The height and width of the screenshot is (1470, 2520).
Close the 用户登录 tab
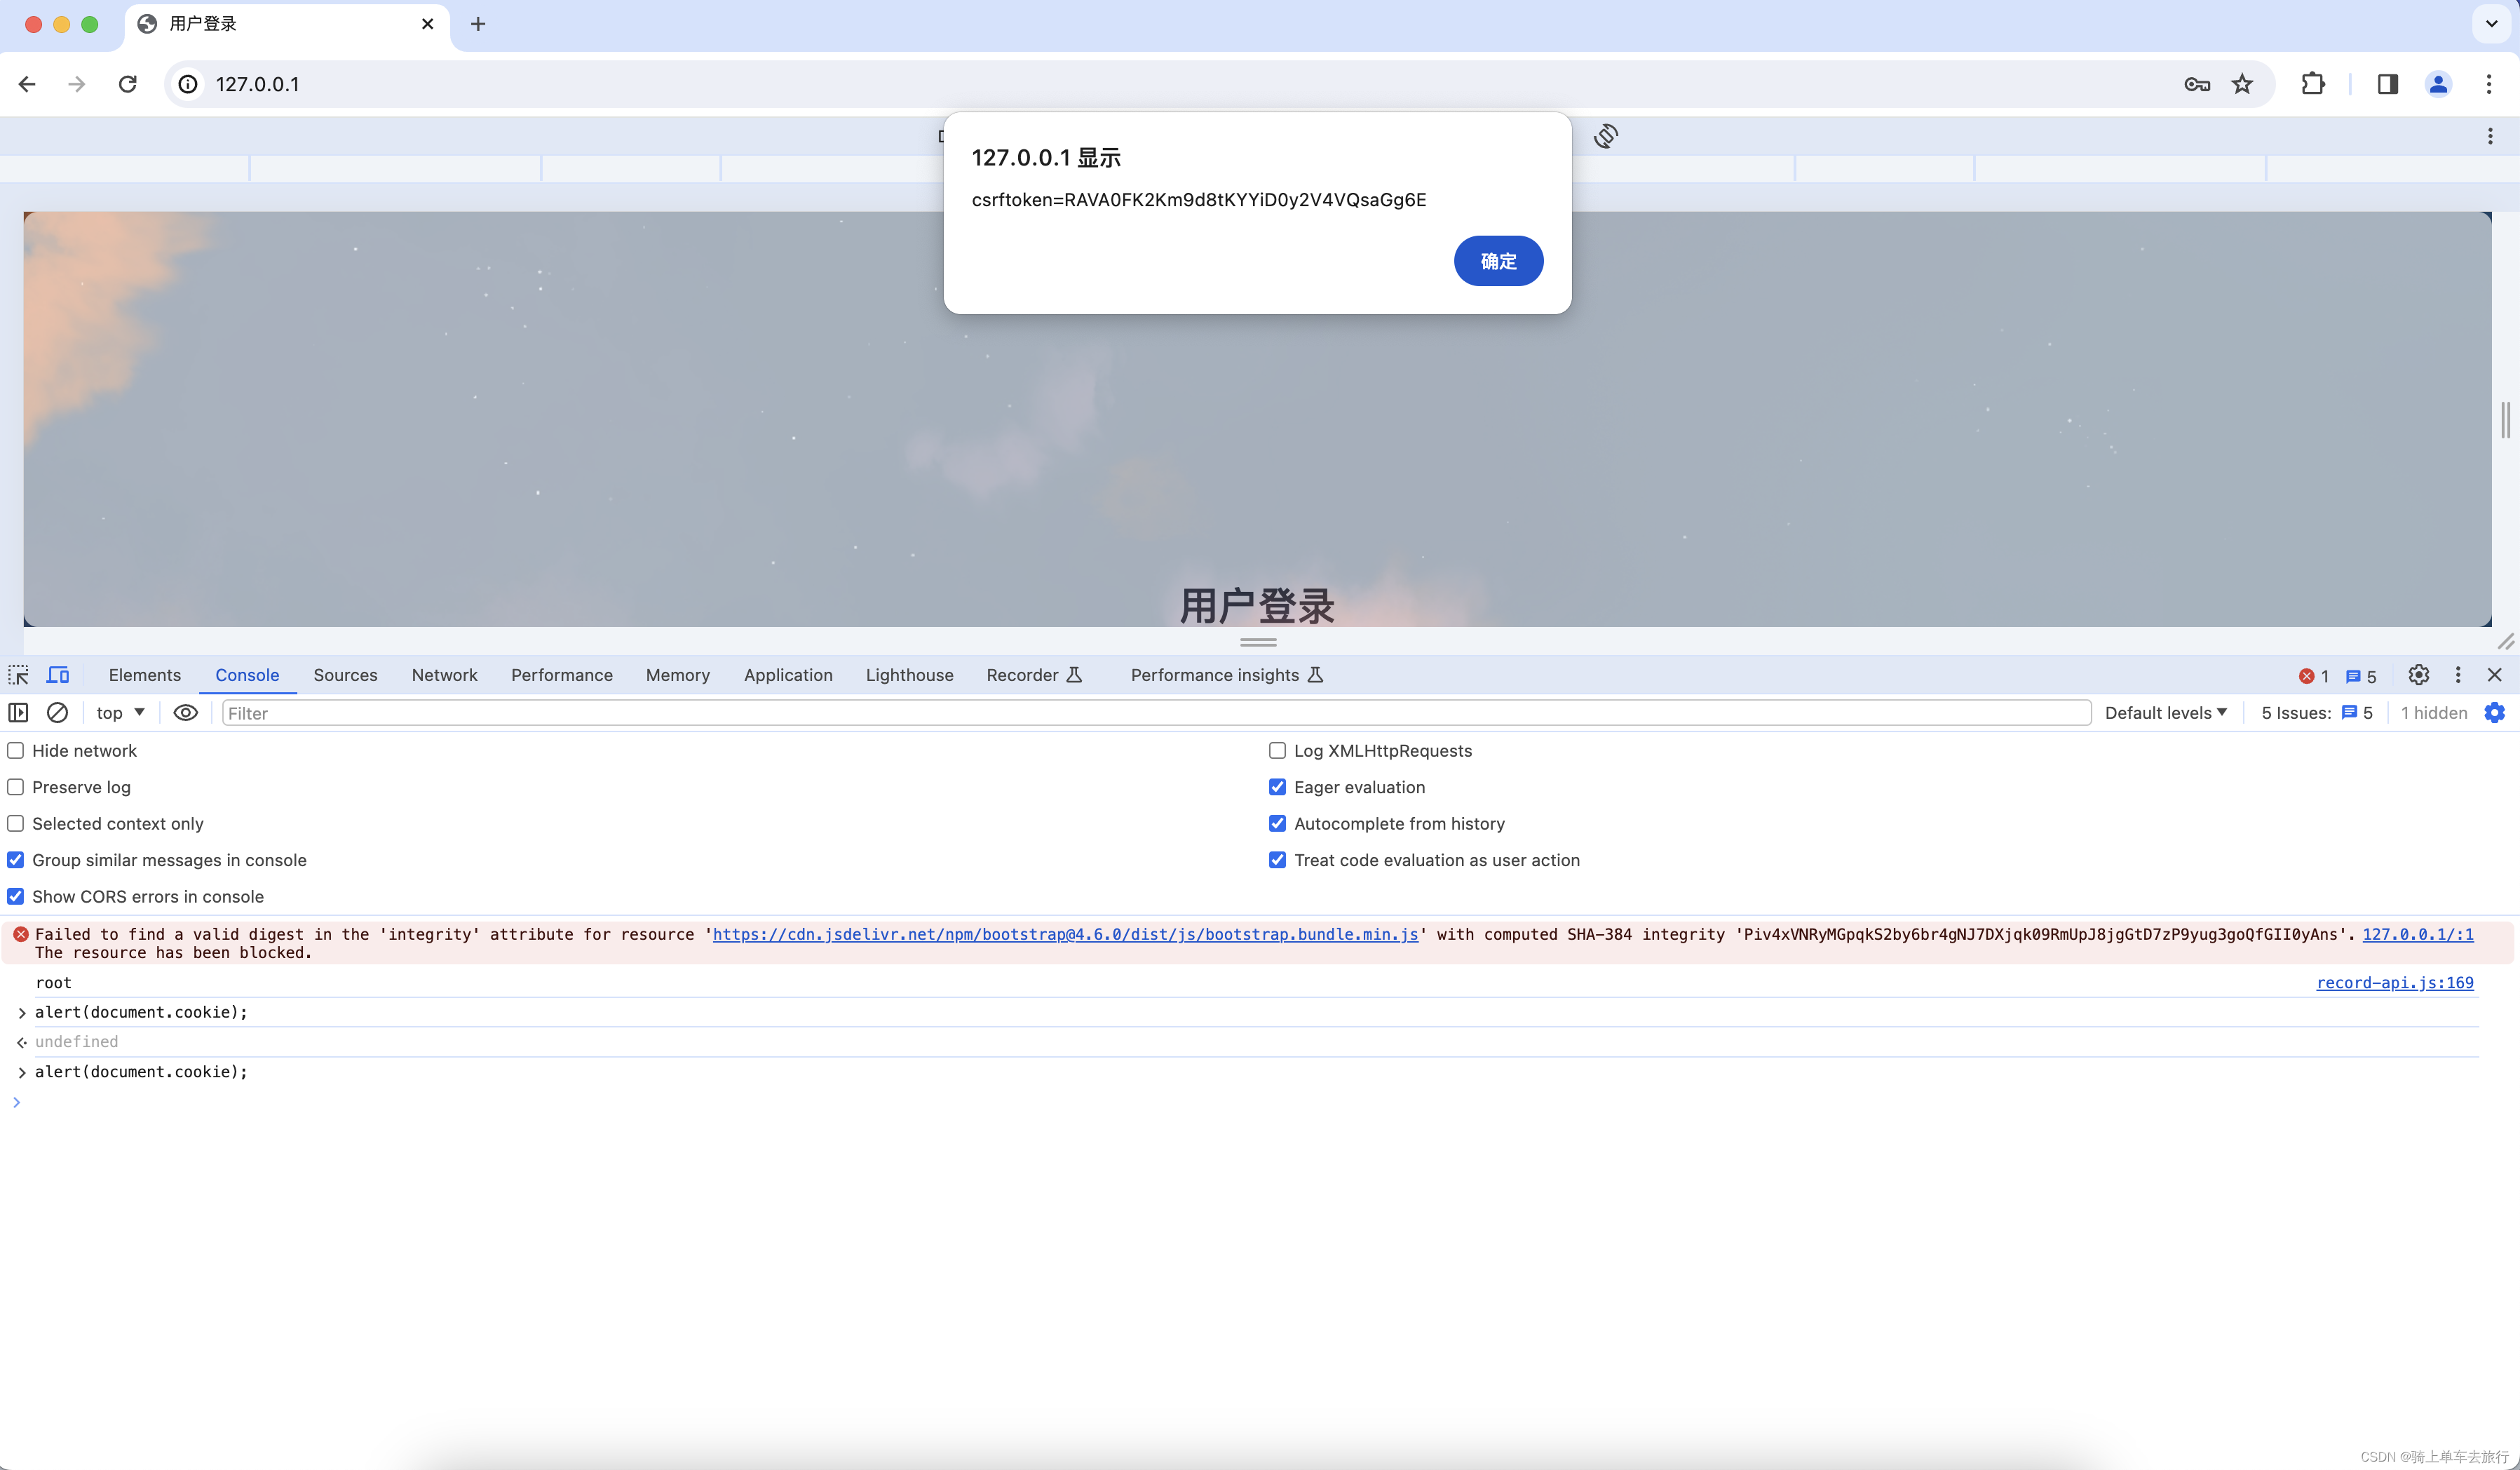coord(428,24)
